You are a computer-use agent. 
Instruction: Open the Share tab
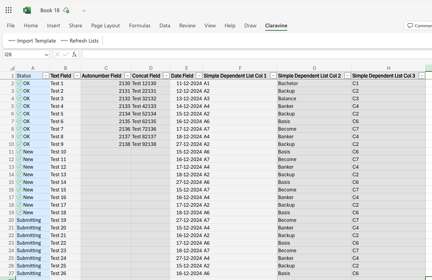(75, 25)
